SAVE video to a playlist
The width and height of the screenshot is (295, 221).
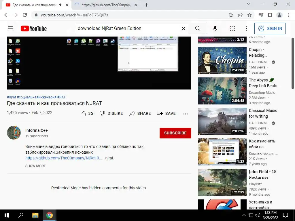click(x=166, y=113)
